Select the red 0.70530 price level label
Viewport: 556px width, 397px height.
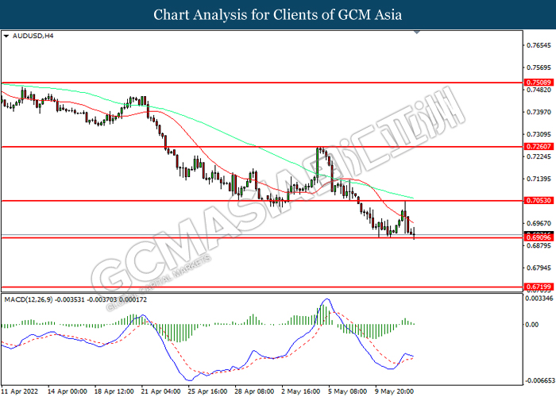[x=539, y=200]
